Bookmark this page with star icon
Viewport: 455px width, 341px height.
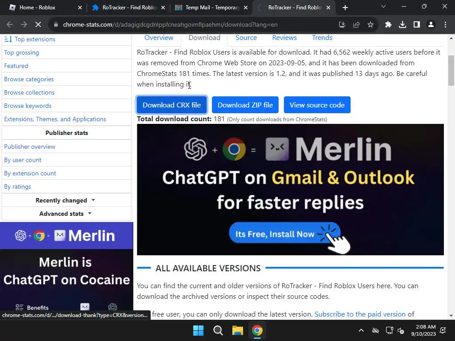click(370, 25)
